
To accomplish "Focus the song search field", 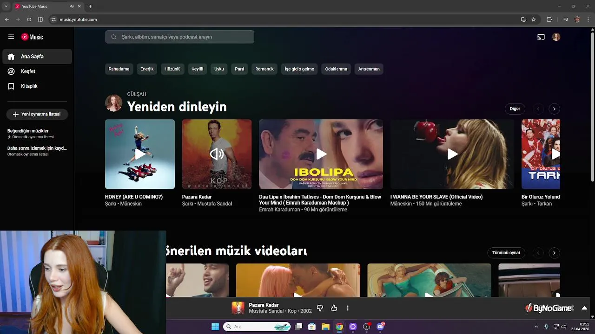I will point(179,37).
